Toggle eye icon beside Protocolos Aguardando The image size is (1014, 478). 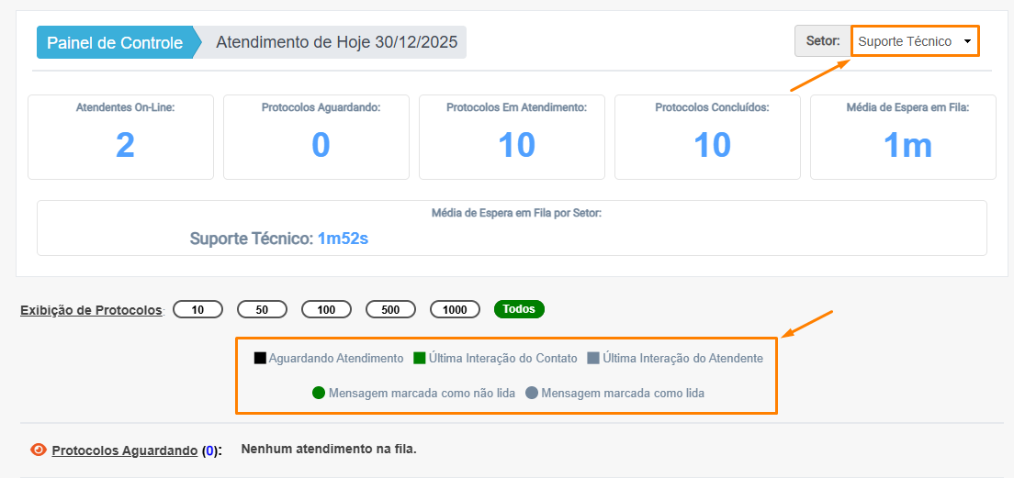click(x=39, y=450)
